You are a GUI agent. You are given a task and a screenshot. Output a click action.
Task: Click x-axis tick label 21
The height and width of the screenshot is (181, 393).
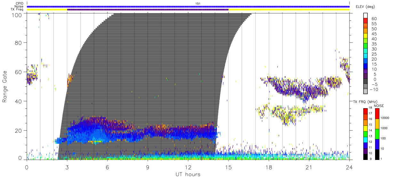click(309, 167)
